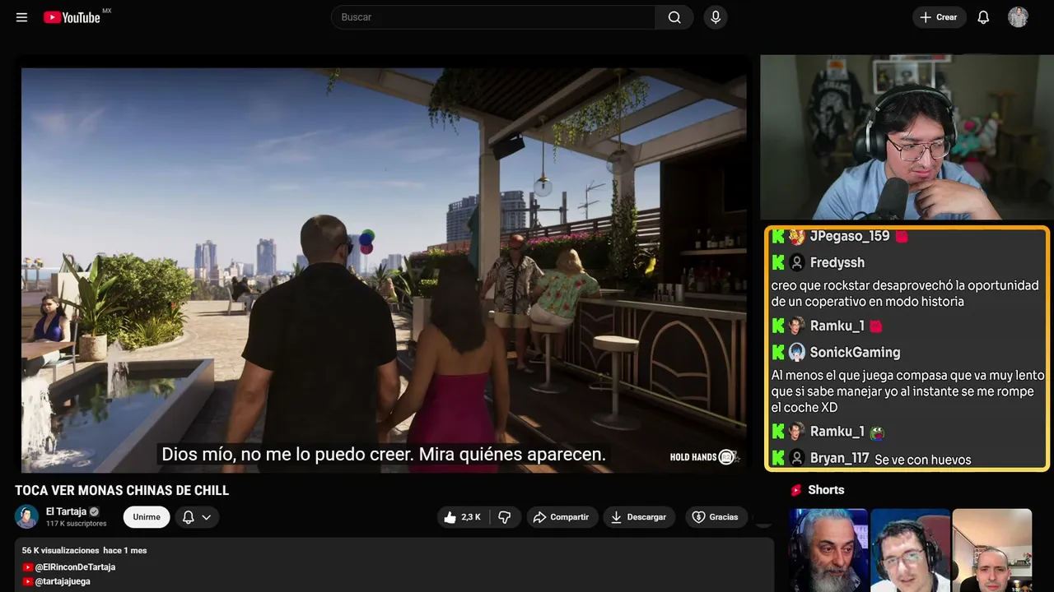Click chat username "SonickGaming"
This screenshot has height=592, width=1054.
point(856,353)
